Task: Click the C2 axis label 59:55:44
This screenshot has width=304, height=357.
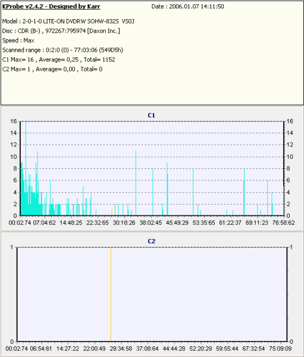Action: pos(227,349)
